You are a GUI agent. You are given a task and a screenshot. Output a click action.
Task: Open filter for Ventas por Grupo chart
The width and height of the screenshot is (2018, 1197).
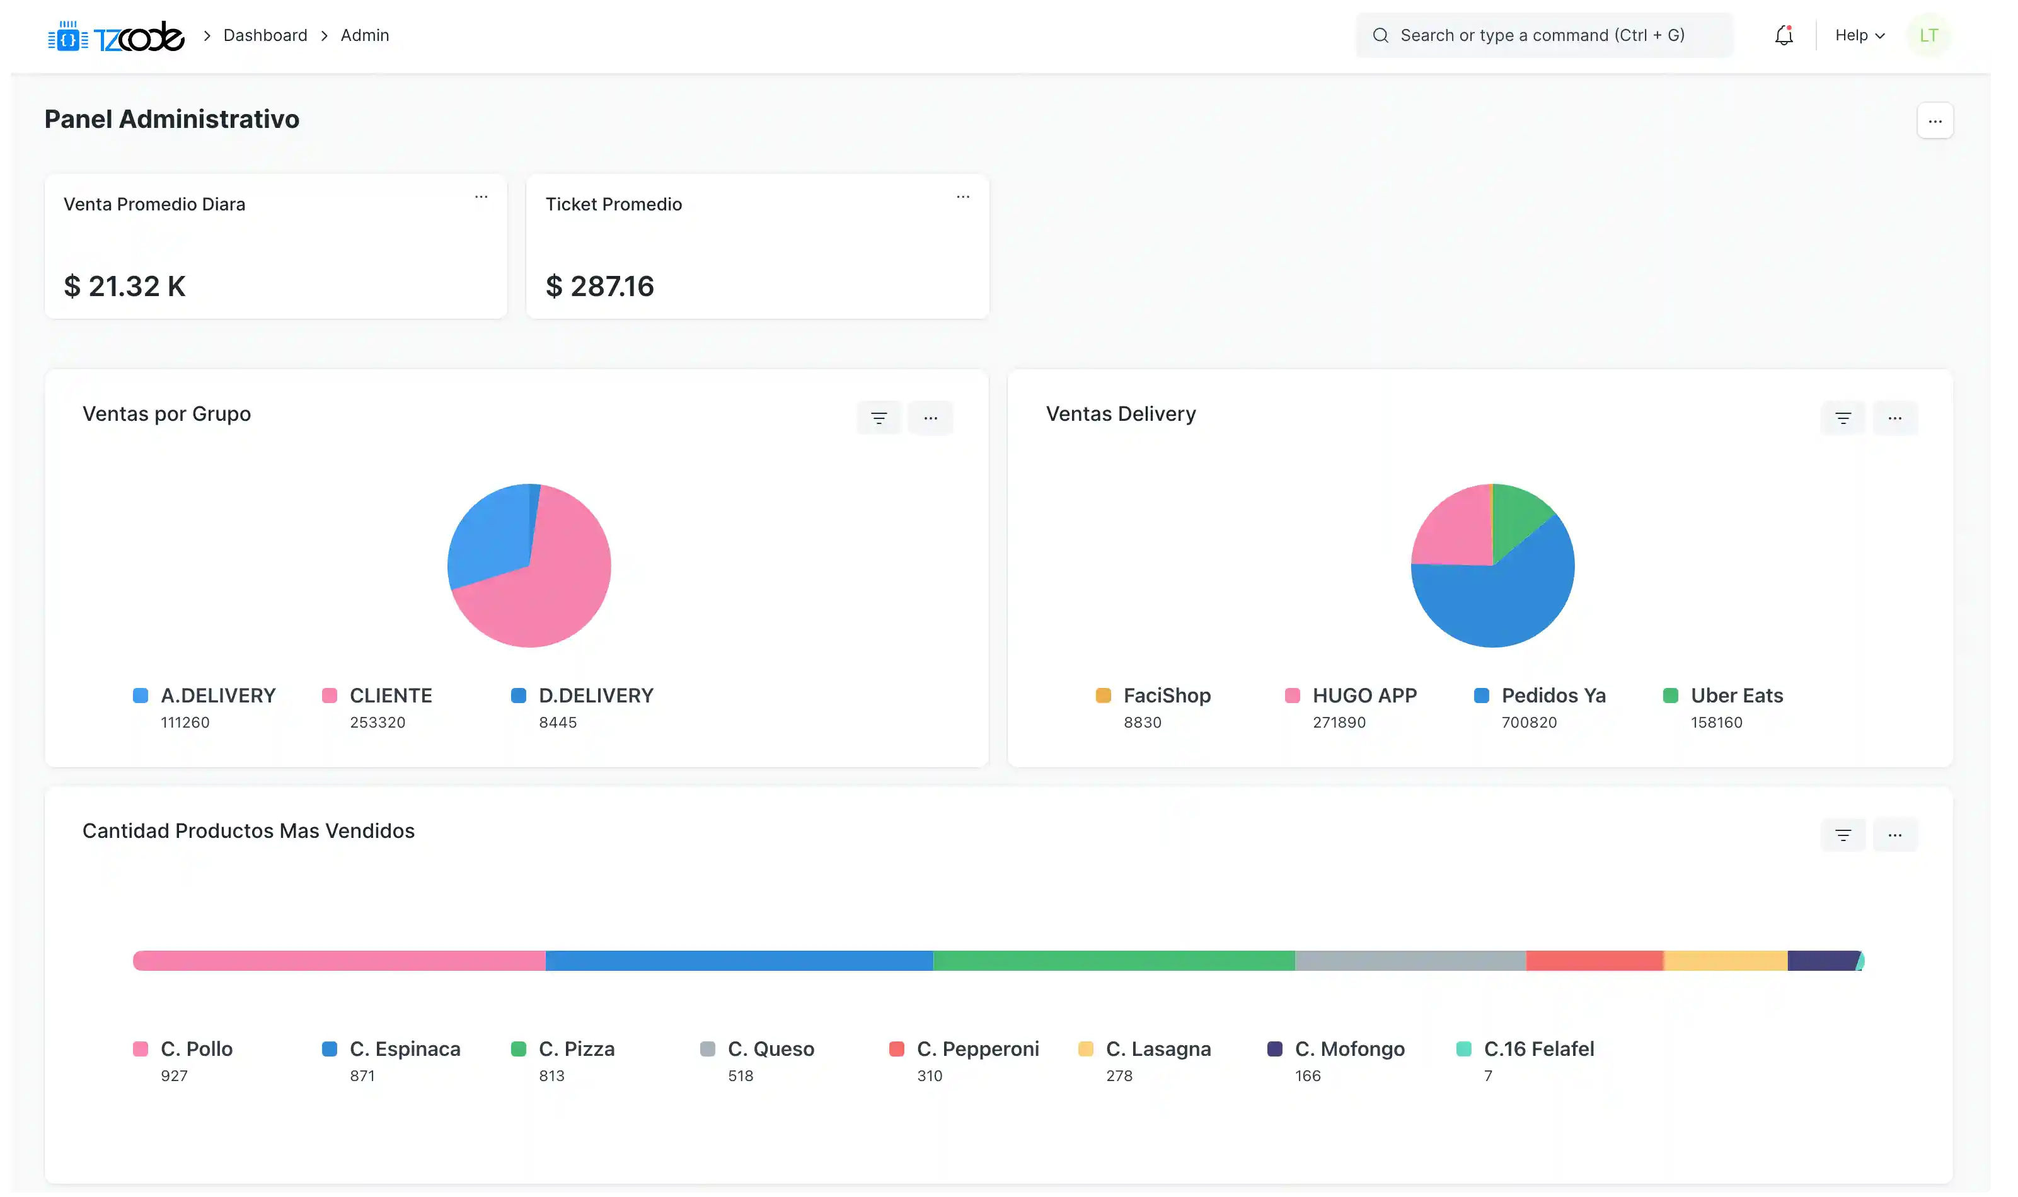pyautogui.click(x=879, y=418)
